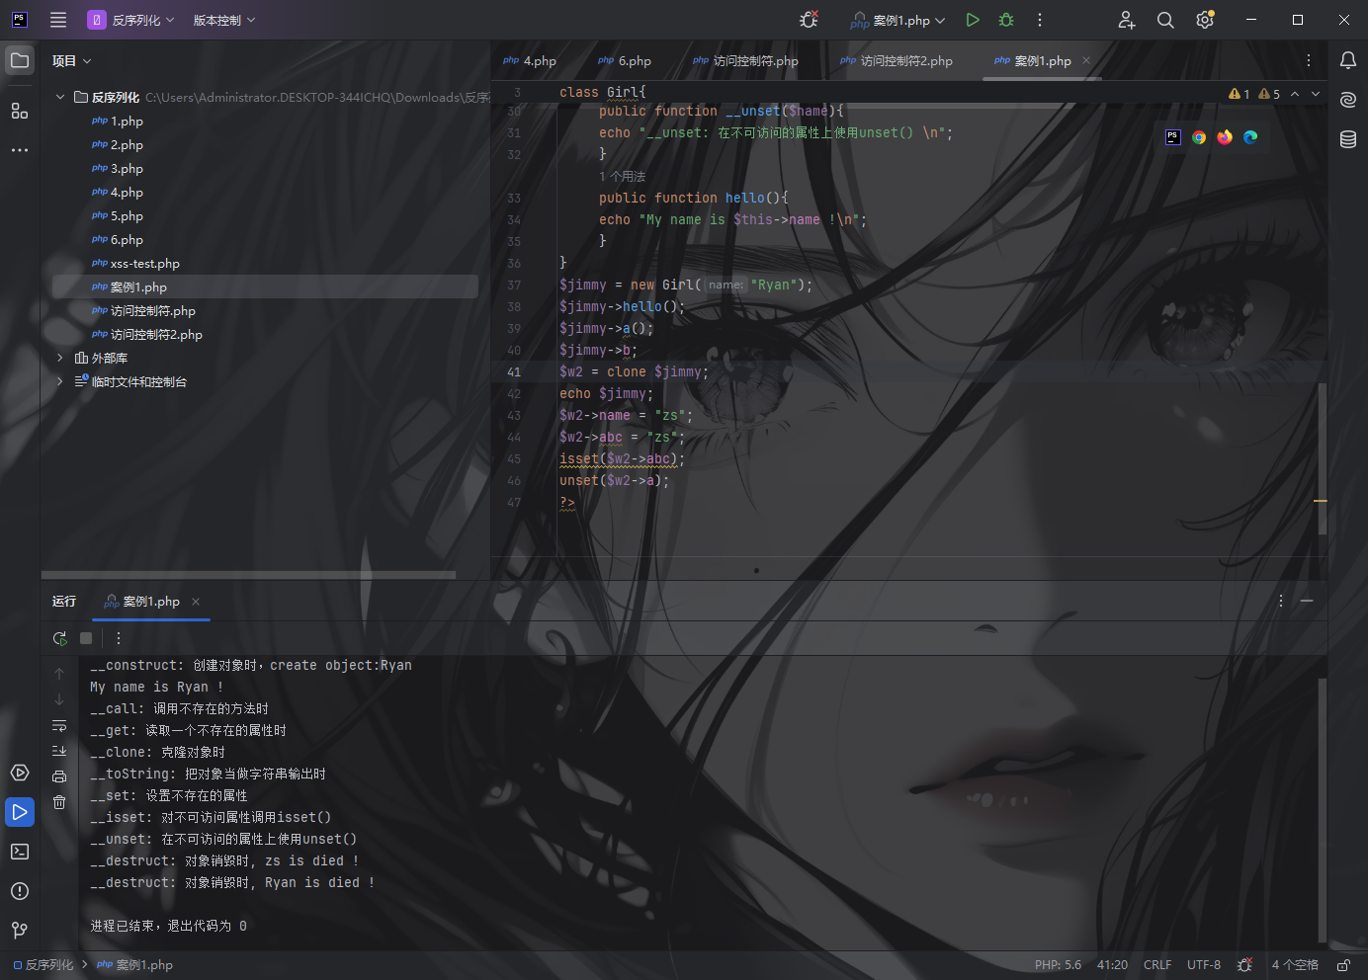Viewport: 1368px width, 980px height.
Task: Open Database tool window icon
Action: (1348, 139)
